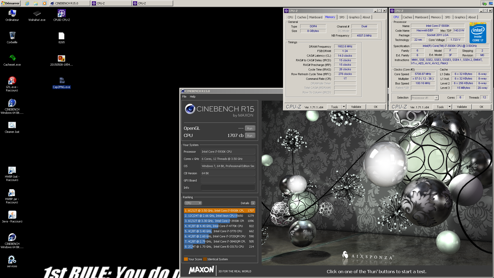494x278 pixels.
Task: Select ranking row Intel Xeon X5650 1279
Action: tap(219, 216)
